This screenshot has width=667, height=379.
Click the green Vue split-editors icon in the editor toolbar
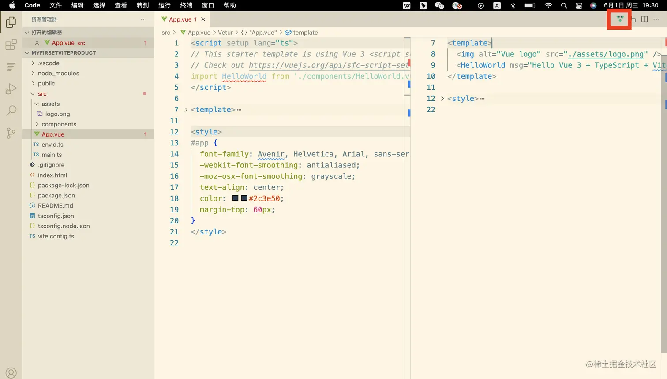click(620, 19)
